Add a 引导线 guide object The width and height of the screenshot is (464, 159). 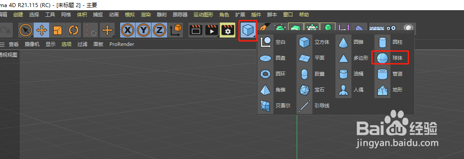click(x=314, y=106)
